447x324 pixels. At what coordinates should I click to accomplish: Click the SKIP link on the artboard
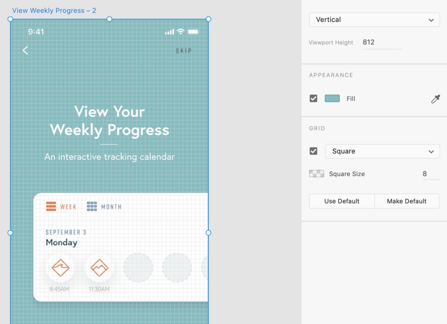[x=184, y=51]
